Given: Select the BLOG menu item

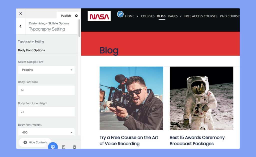Looking at the screenshot, I should [x=161, y=16].
